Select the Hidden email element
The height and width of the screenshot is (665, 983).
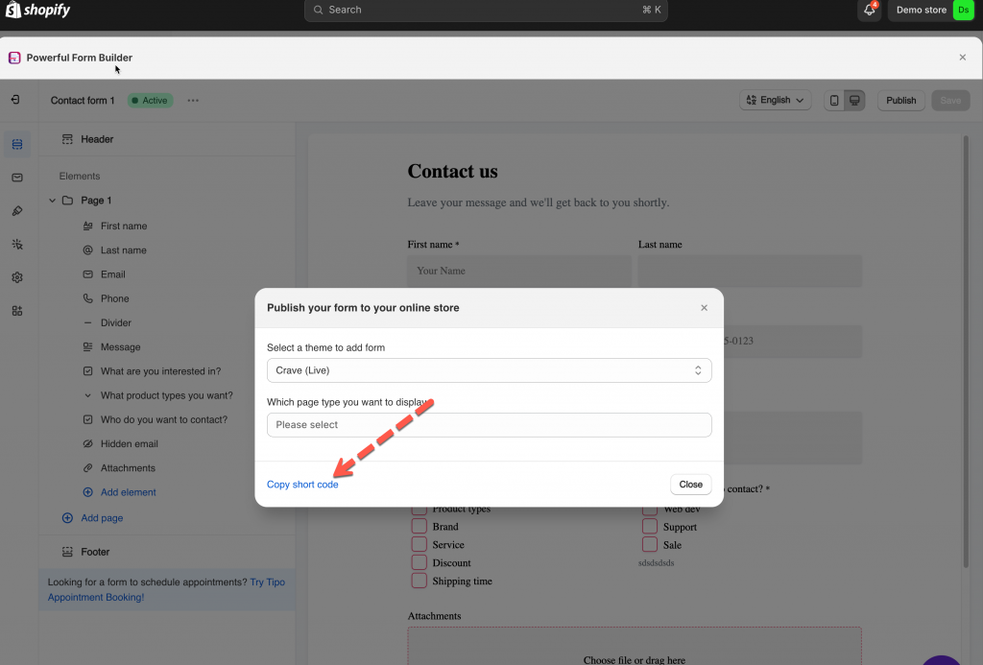(129, 444)
